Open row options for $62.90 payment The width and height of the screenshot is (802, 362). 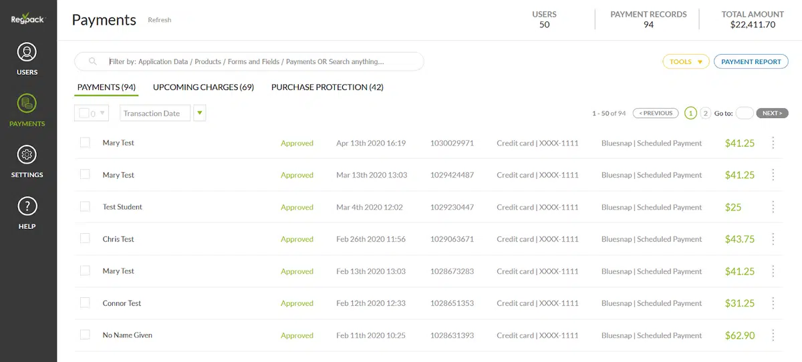coord(773,335)
